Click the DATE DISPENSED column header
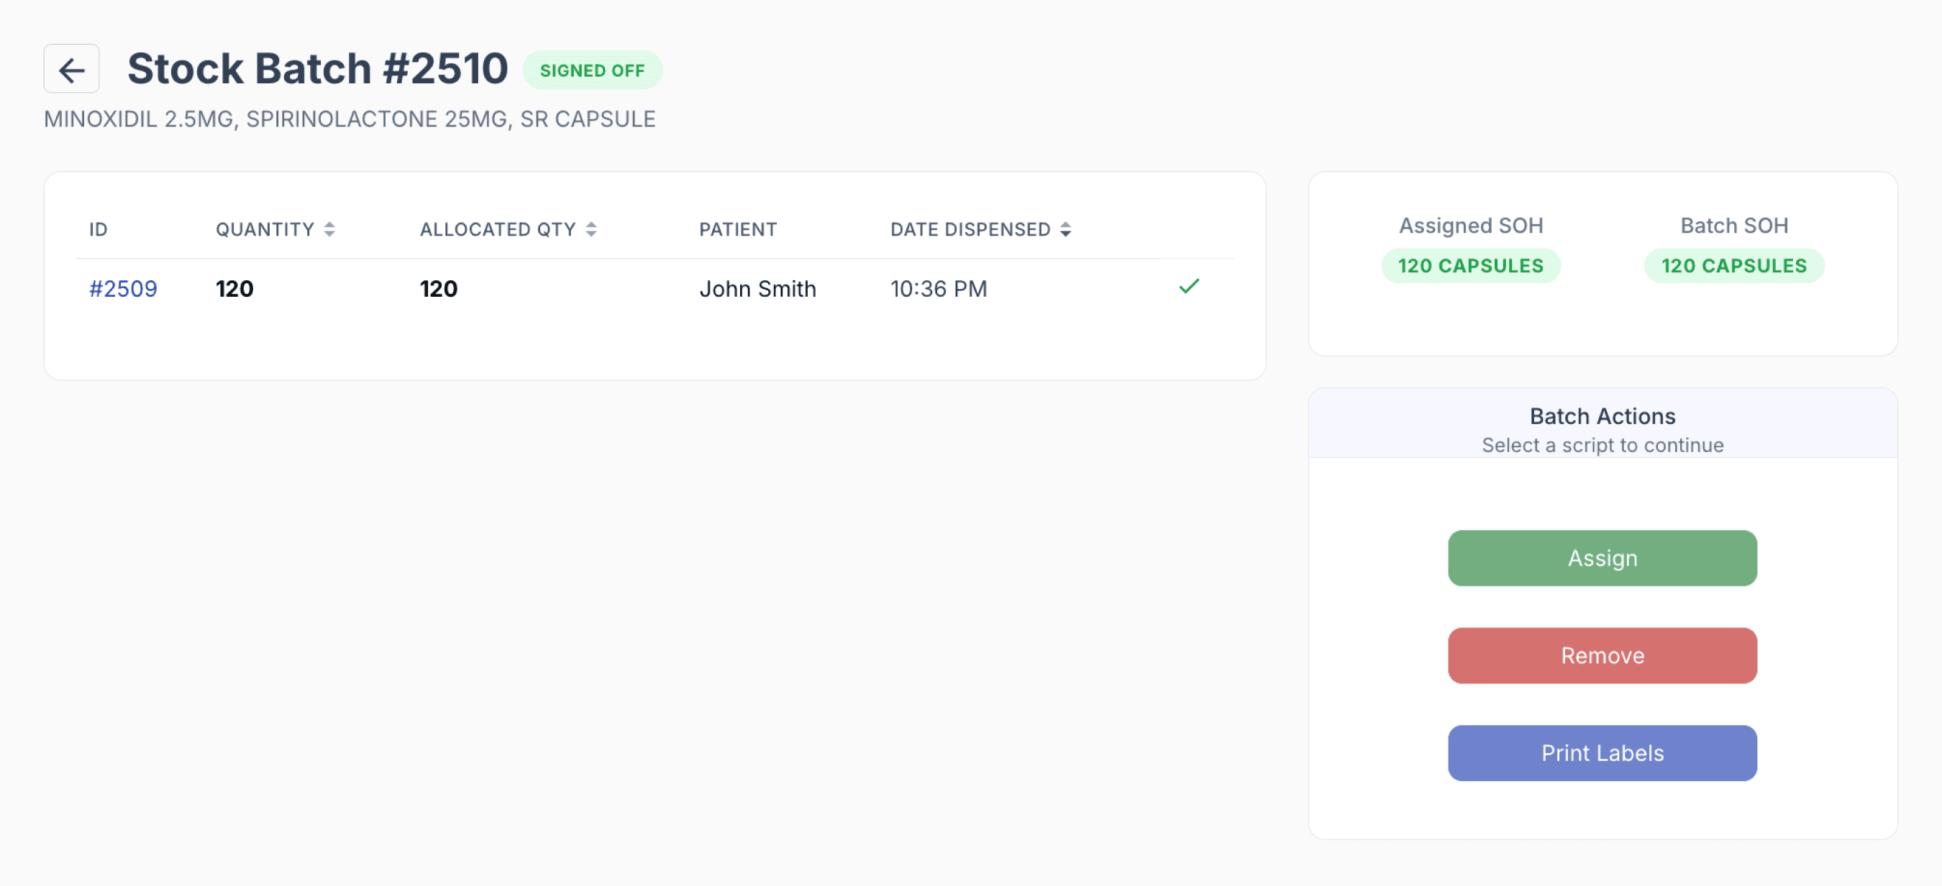 coord(970,230)
